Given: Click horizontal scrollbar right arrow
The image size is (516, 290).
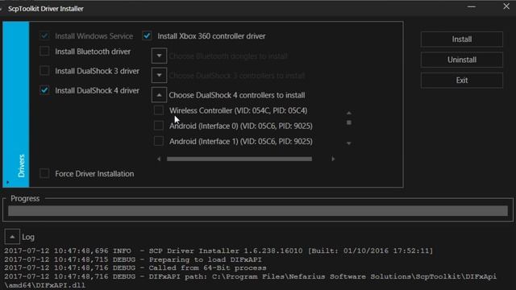Looking at the screenshot, I should 333,159.
